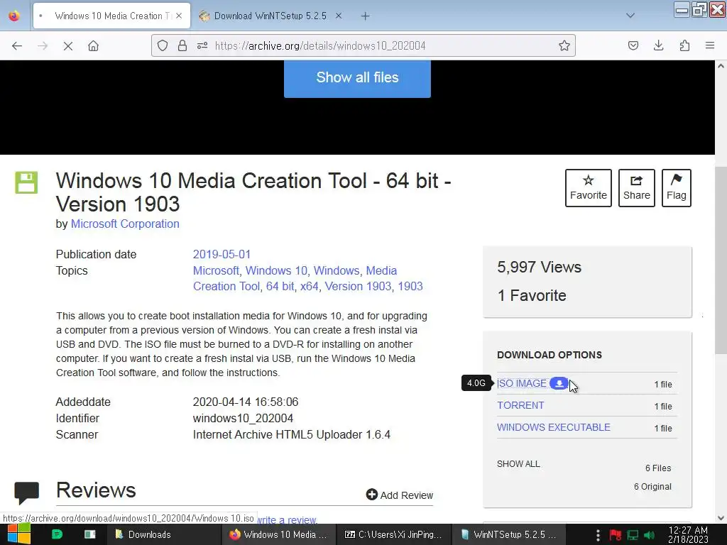Click the 1 Favorite count

point(531,296)
